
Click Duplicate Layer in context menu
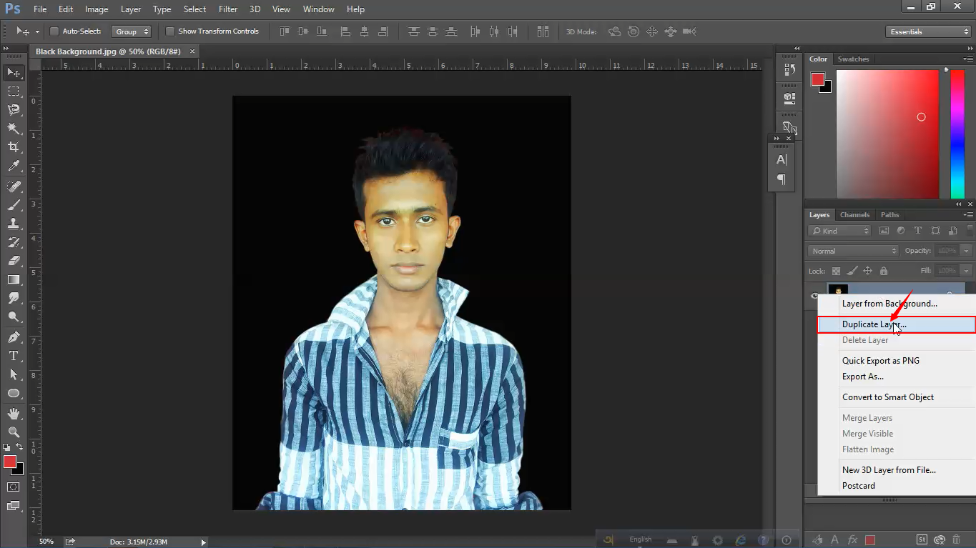click(874, 324)
